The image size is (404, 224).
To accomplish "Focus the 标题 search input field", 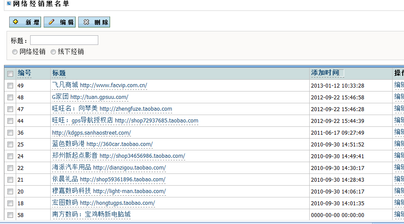I will click(64, 40).
